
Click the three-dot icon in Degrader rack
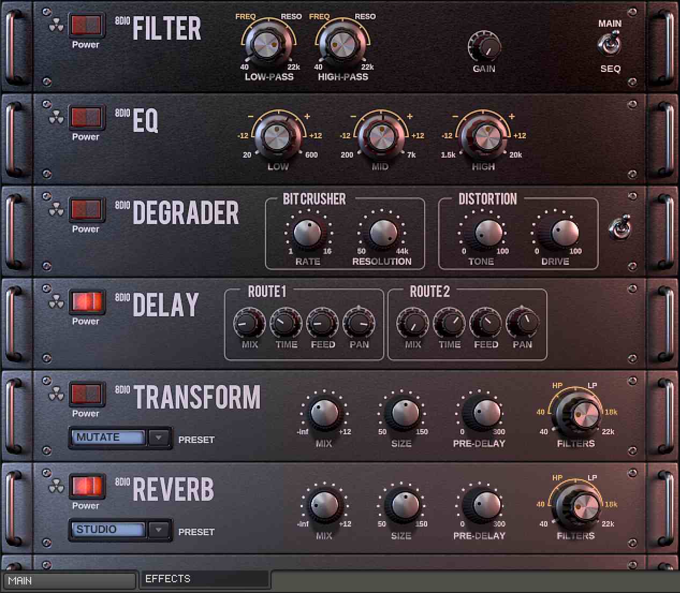point(56,210)
